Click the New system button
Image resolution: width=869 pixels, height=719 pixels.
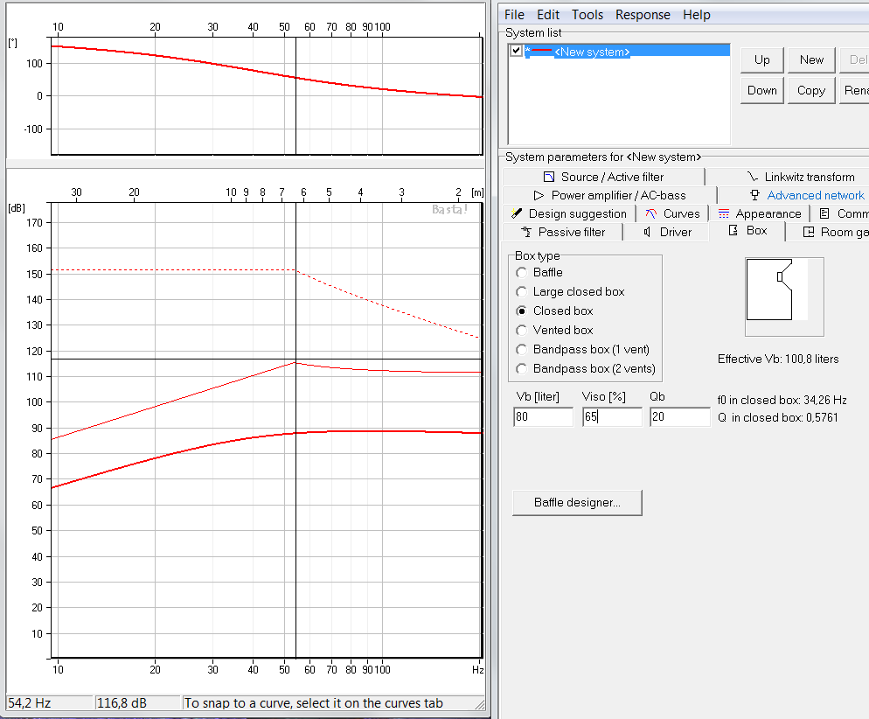coord(811,59)
